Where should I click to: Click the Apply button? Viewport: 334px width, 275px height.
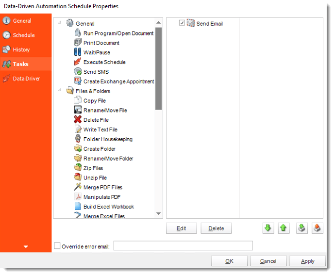pyautogui.click(x=307, y=261)
